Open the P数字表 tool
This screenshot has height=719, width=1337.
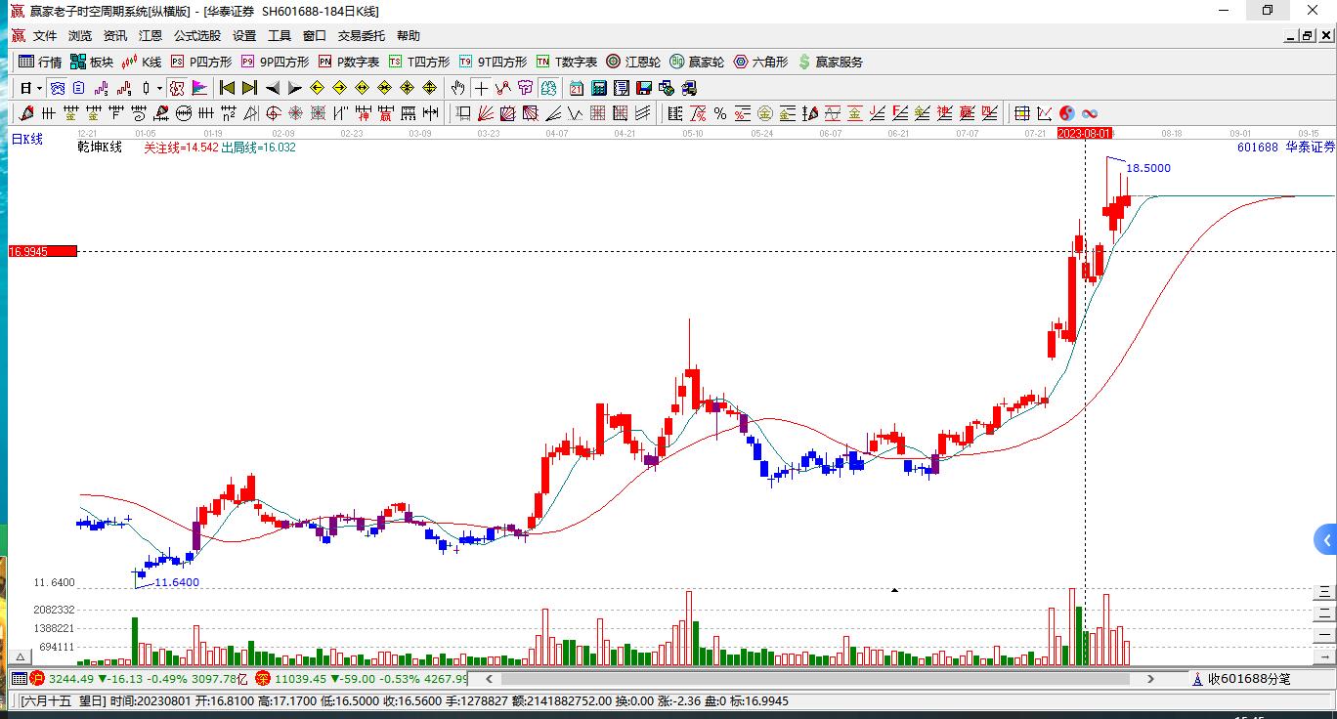(x=349, y=62)
